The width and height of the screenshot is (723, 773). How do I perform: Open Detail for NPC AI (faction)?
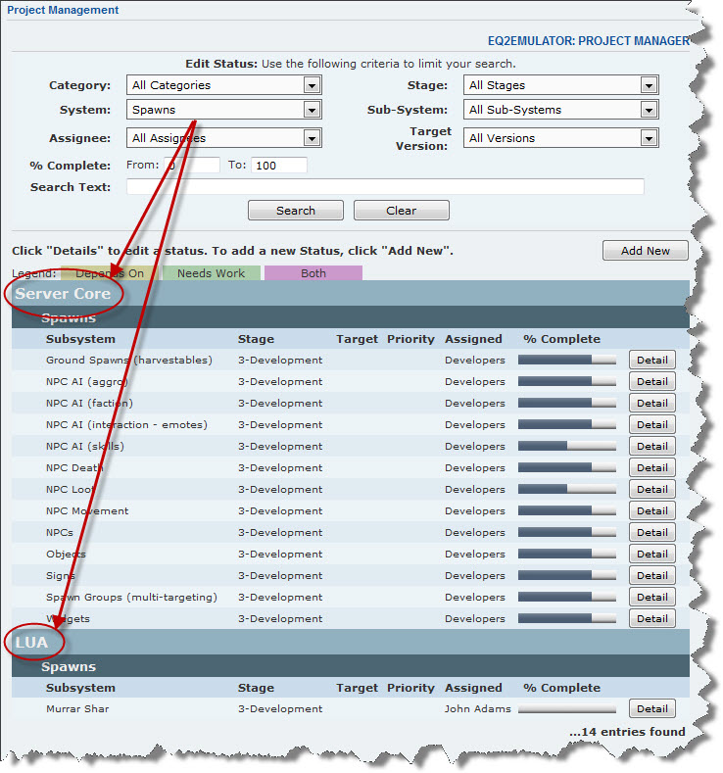(x=651, y=404)
